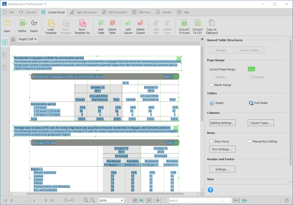Enable Manual Row Editing
The width and height of the screenshot is (293, 205).
(250, 141)
